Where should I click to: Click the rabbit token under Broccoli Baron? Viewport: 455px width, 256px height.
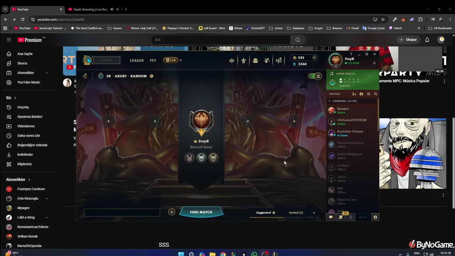coord(190,158)
